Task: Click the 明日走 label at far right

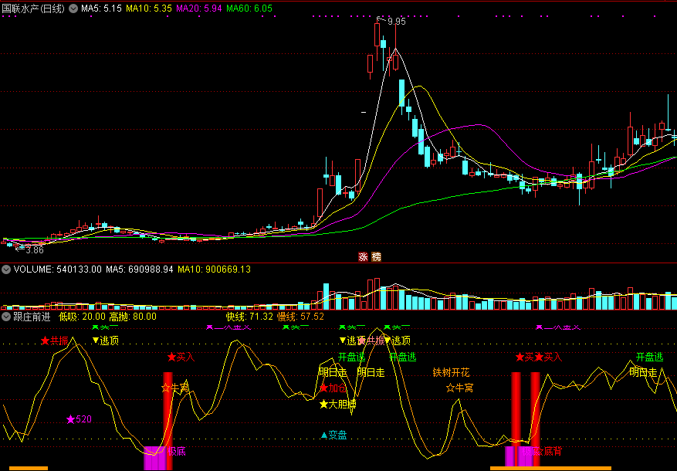Action: pyautogui.click(x=643, y=372)
